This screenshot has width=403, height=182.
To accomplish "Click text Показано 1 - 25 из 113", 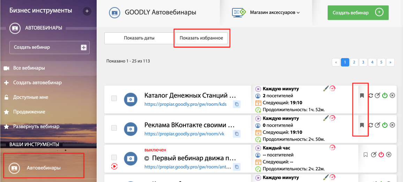I will (128, 61).
